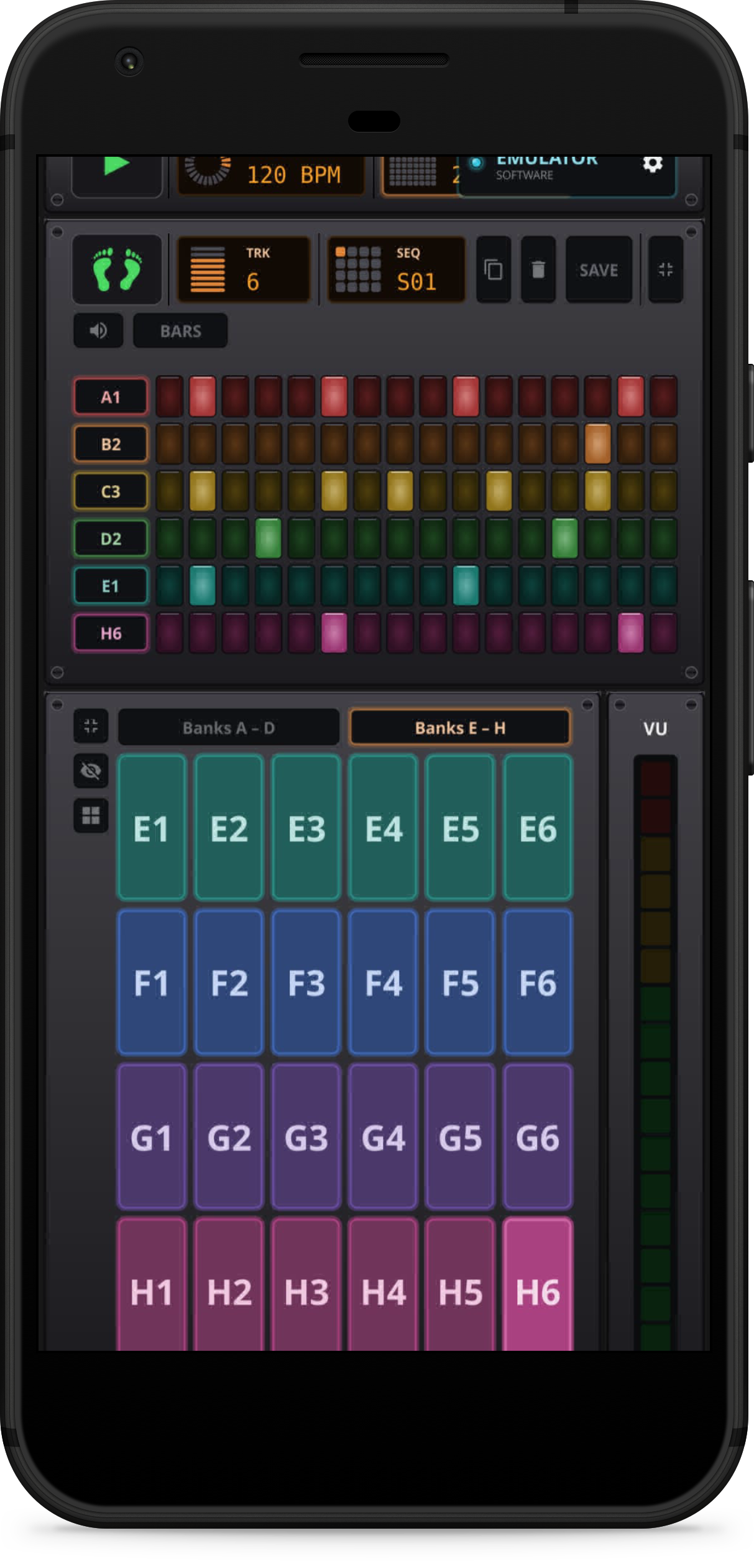Trigger pad E4
754x1561 pixels.
point(383,828)
